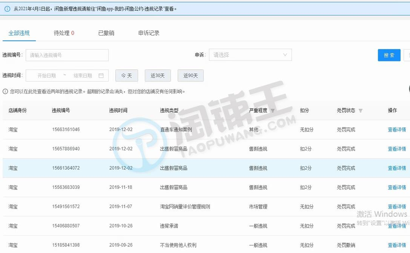Click the blue 搜索 button
The width and height of the screenshot is (410, 253).
tap(389, 55)
